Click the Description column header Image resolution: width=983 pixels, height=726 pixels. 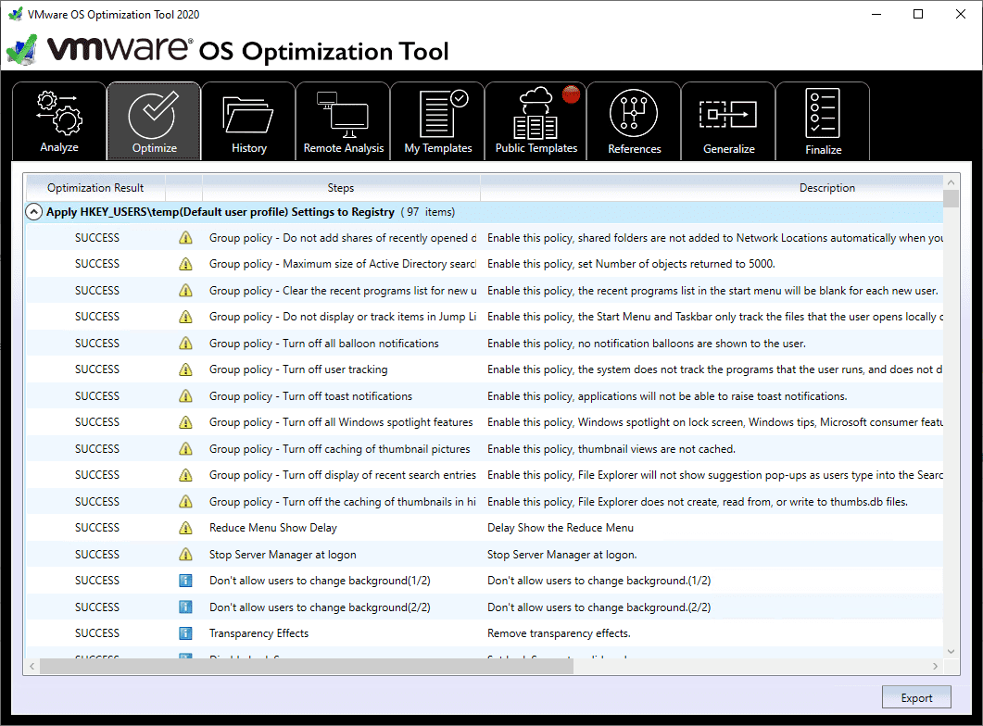pos(826,188)
